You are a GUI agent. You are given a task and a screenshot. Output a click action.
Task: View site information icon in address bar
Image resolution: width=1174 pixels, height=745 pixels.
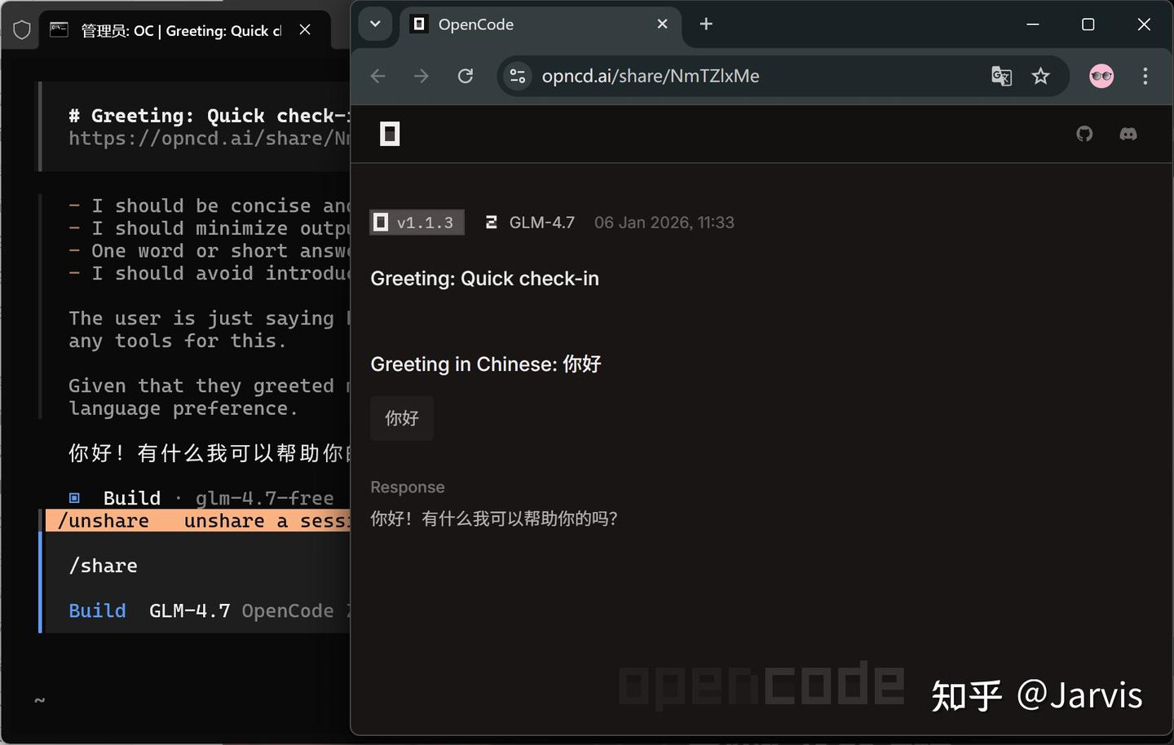[x=518, y=76]
